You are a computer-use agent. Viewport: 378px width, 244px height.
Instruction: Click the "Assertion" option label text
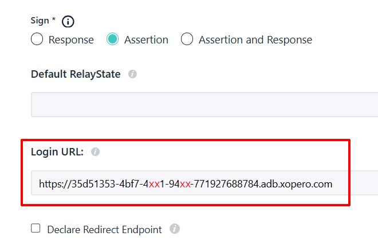(146, 40)
